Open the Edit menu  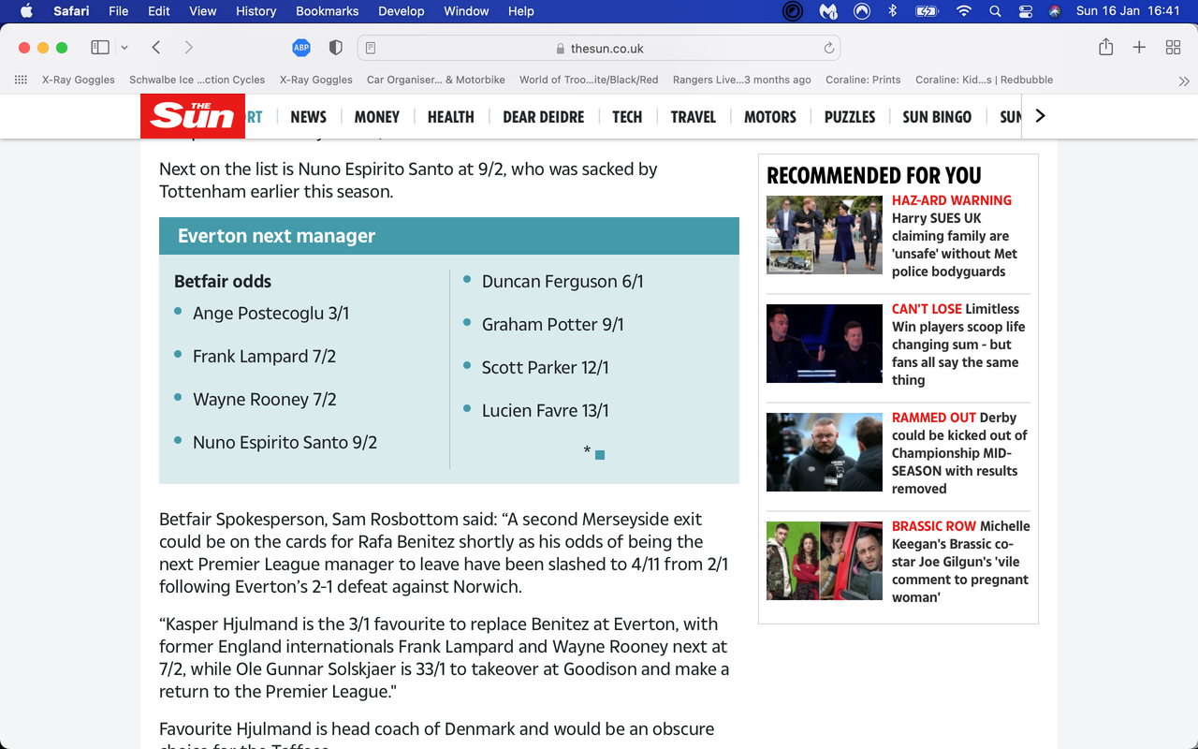pos(159,11)
